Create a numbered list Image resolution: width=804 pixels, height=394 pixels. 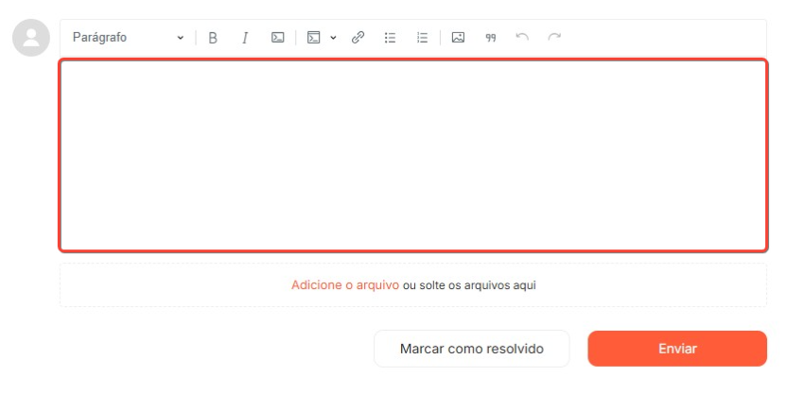422,38
